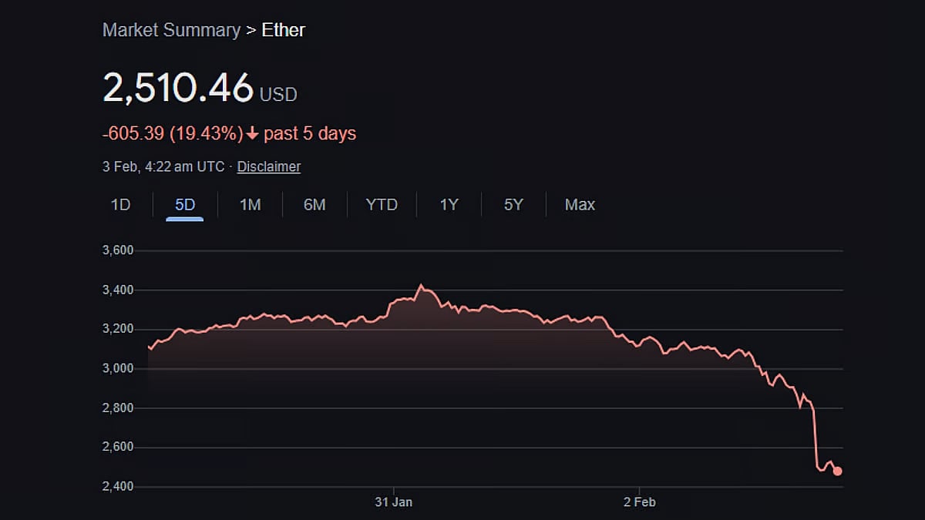Click the 2,510.46 price value
Viewport: 925px width, 520px height.
[178, 88]
